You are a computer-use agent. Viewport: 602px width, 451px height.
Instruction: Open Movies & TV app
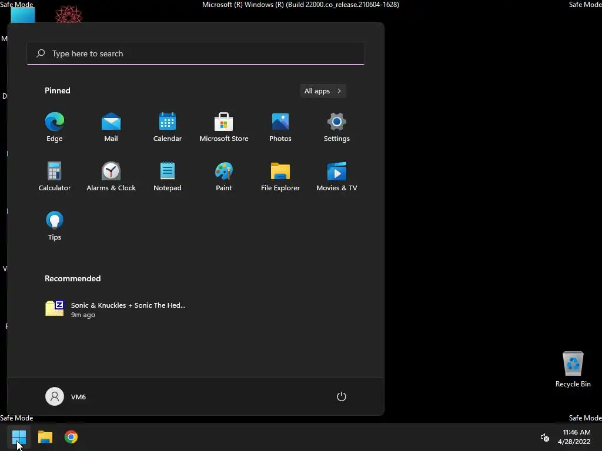click(337, 176)
